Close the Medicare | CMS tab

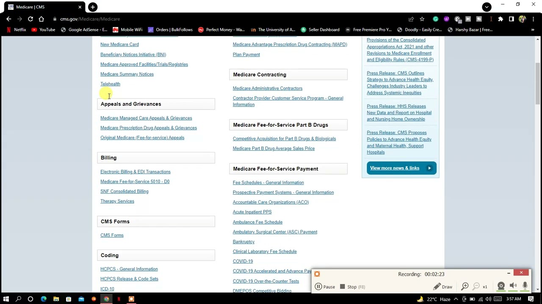[x=80, y=7]
